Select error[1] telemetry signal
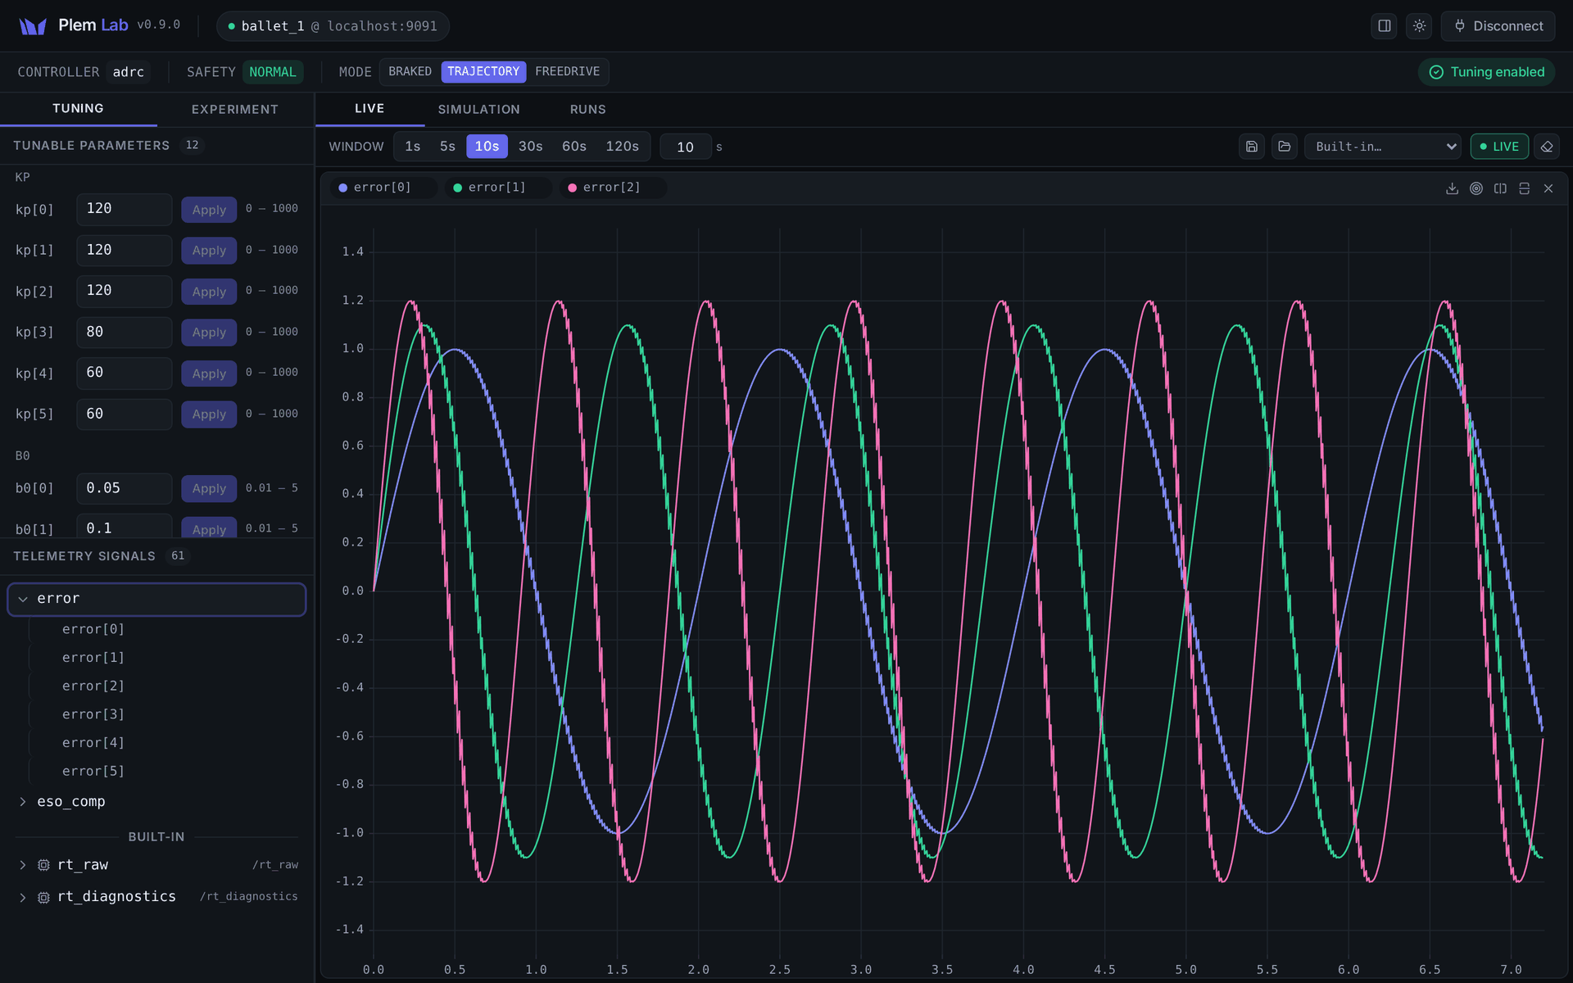Image resolution: width=1573 pixels, height=983 pixels. tap(93, 658)
